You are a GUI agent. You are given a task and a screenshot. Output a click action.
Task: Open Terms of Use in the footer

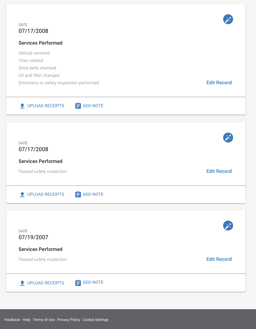[44, 320]
